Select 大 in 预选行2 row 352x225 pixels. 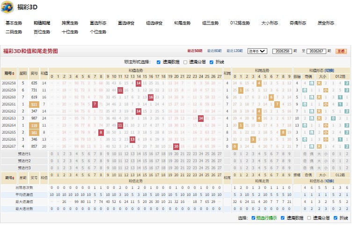point(319,161)
